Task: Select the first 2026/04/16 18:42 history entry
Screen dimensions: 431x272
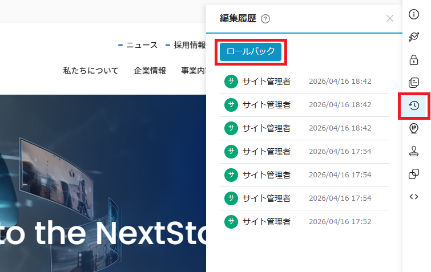Action: (x=304, y=82)
